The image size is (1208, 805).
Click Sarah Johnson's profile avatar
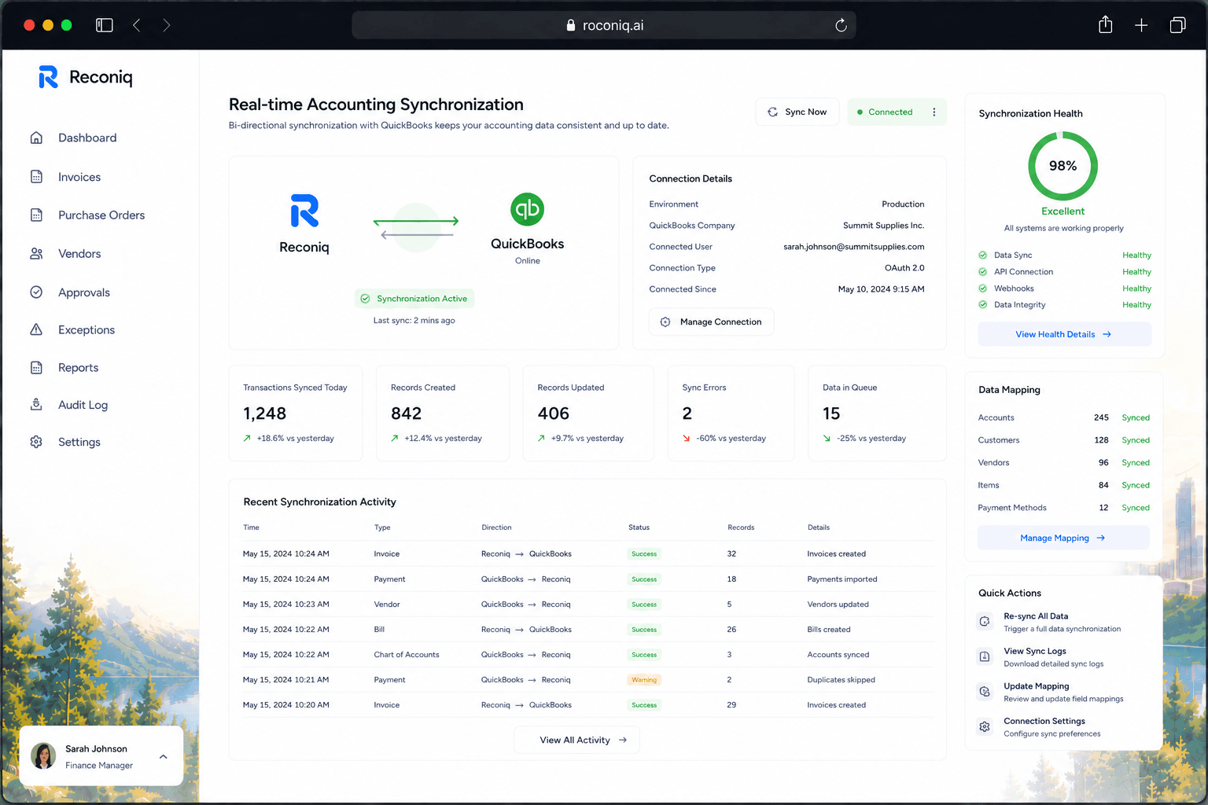(x=43, y=755)
